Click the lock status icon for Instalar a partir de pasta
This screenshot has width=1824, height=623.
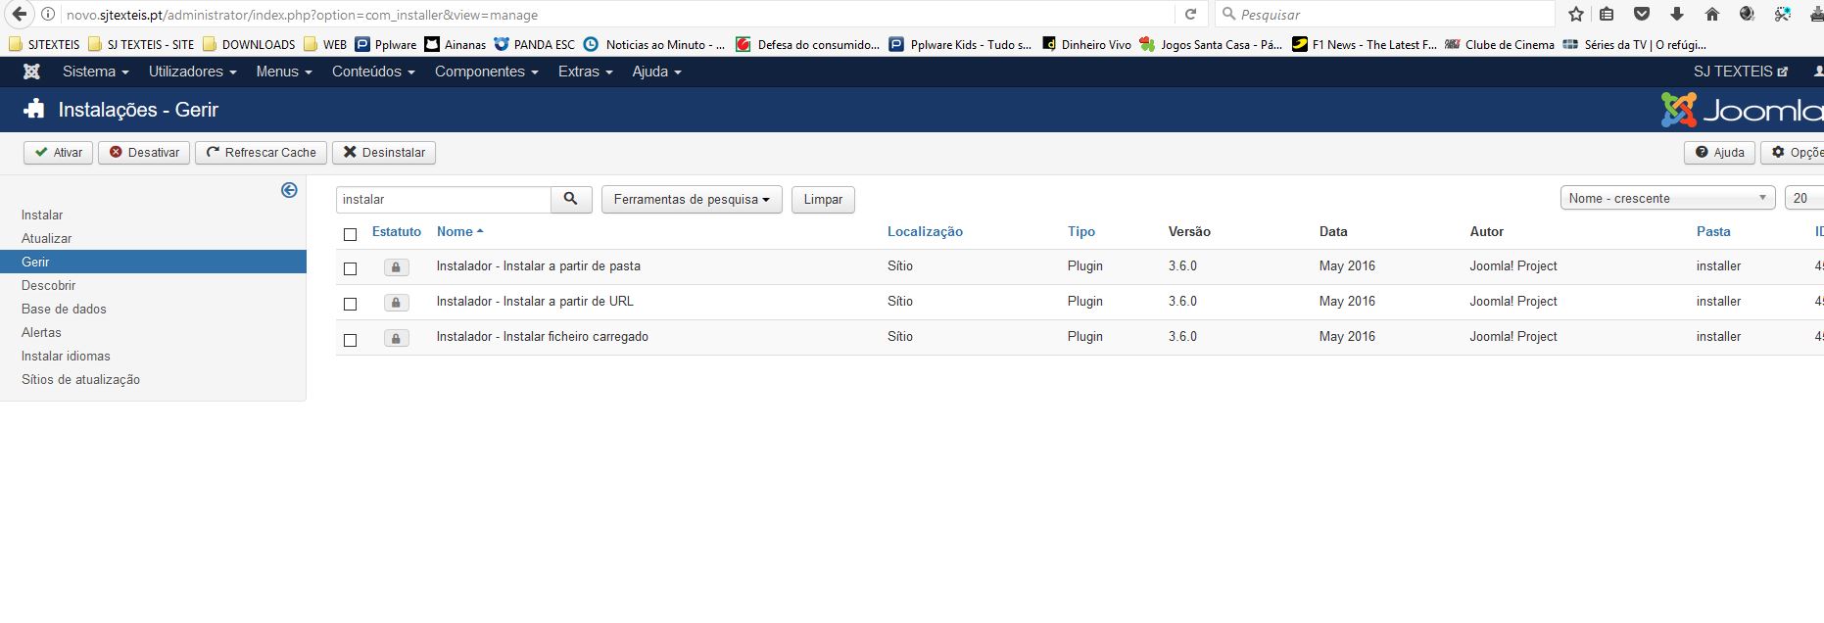pos(396,267)
